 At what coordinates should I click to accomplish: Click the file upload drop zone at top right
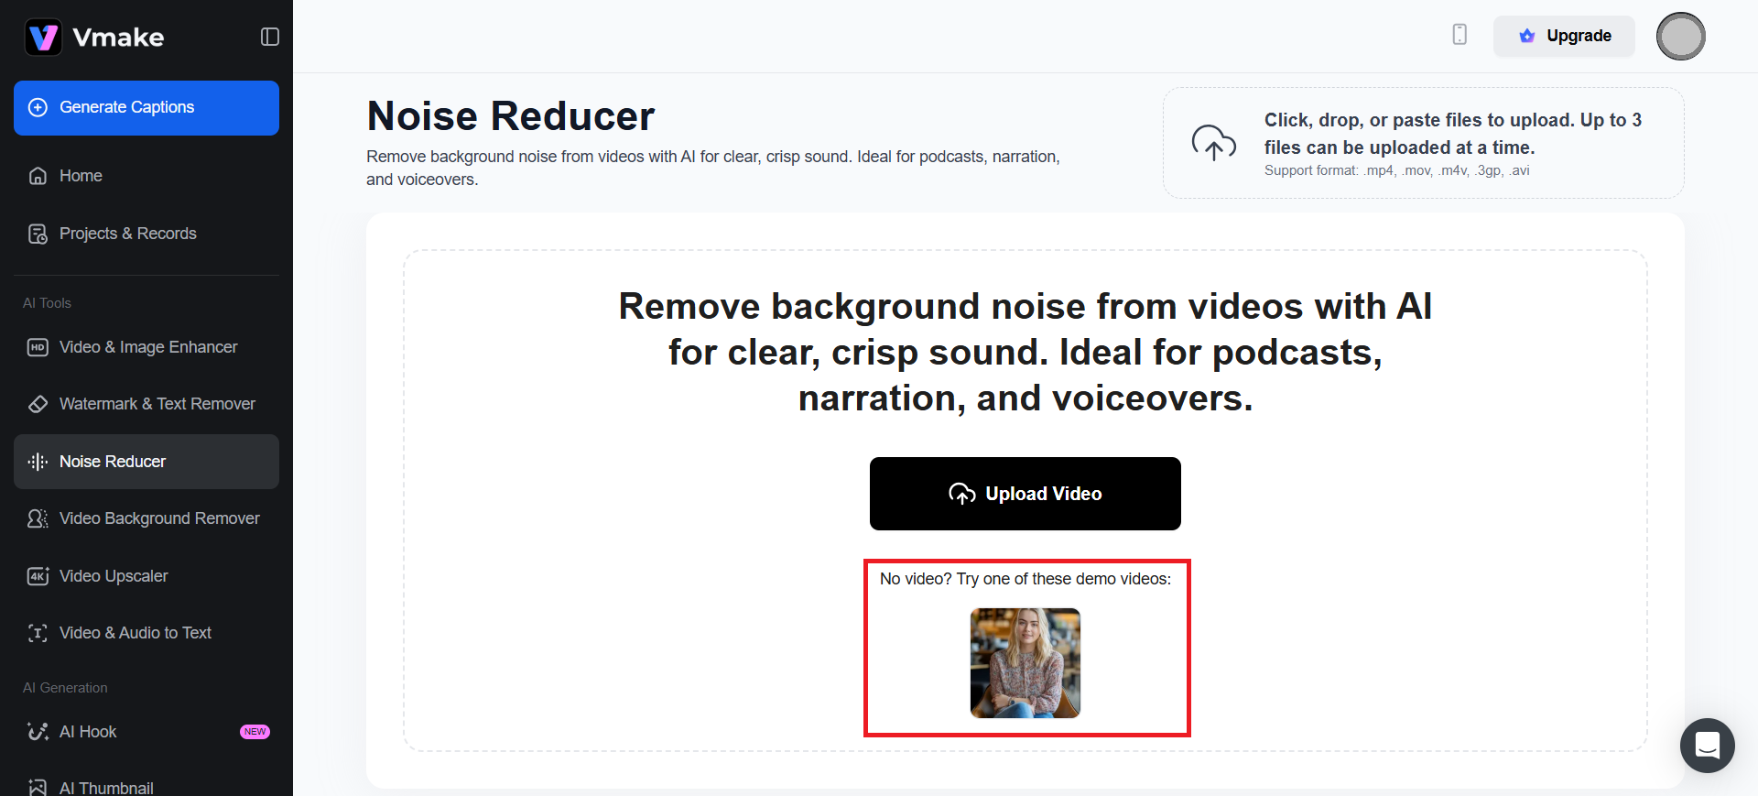point(1423,143)
